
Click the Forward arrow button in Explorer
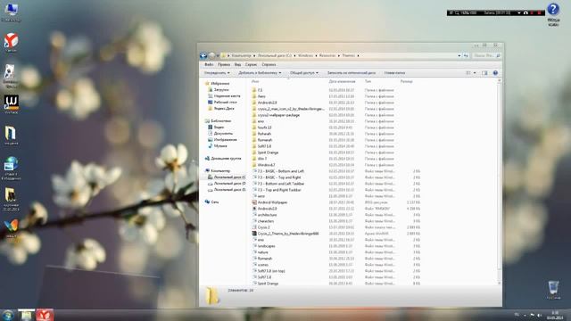(x=211, y=55)
